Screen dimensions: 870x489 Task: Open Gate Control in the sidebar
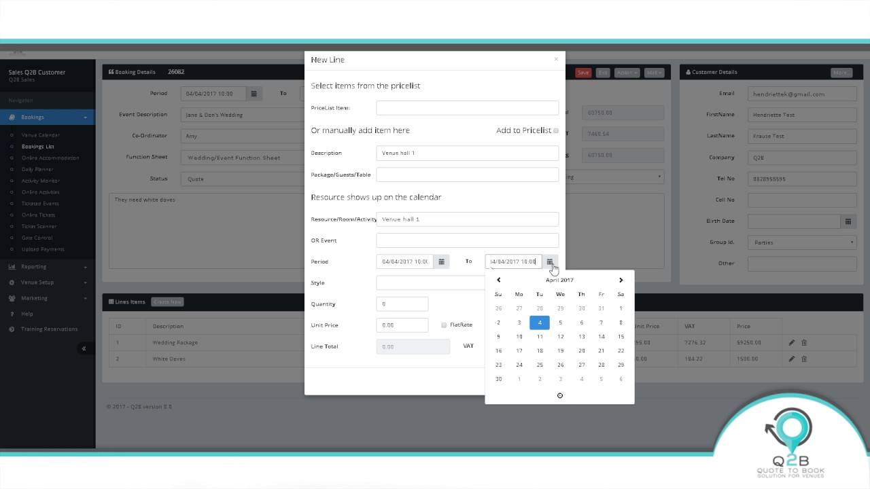pyautogui.click(x=37, y=238)
